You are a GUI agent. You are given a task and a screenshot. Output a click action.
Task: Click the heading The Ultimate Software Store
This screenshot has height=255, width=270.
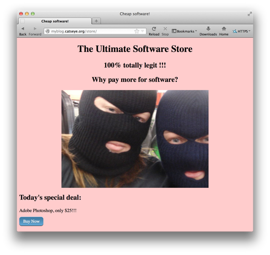[x=135, y=49]
